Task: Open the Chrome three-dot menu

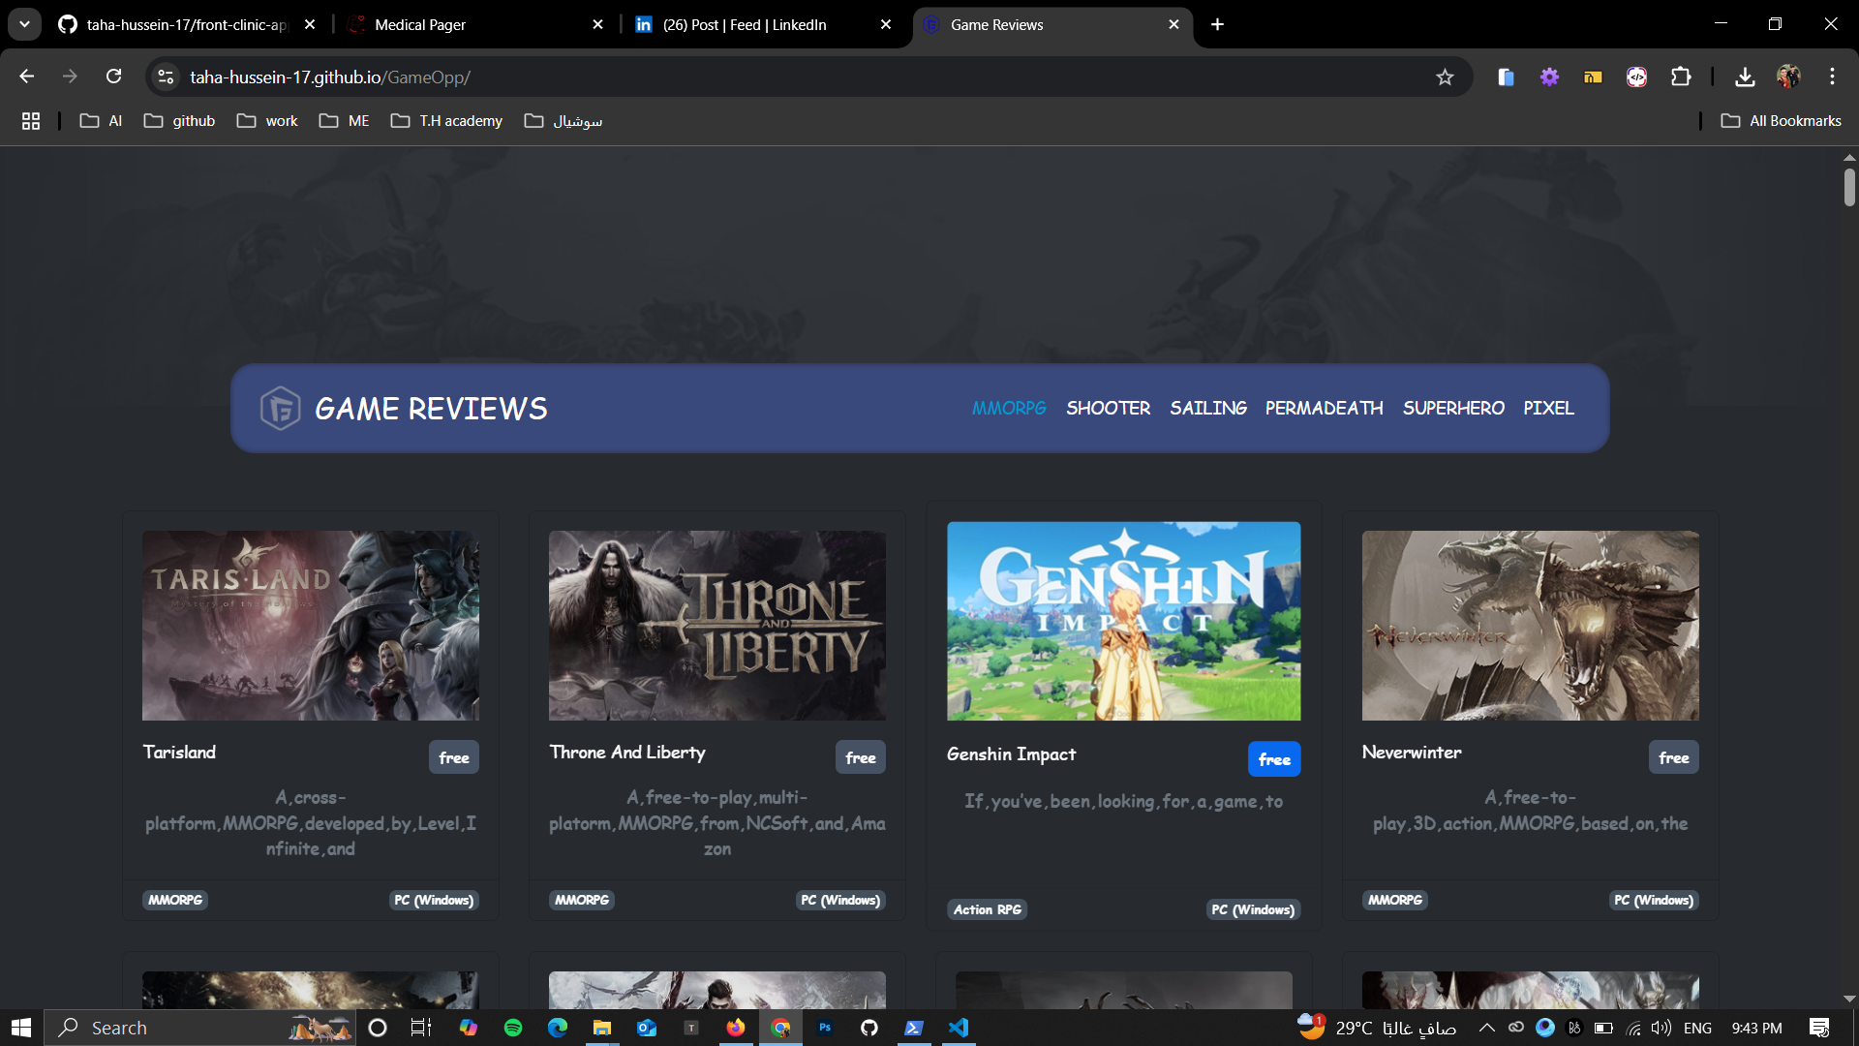Action: coord(1832,77)
